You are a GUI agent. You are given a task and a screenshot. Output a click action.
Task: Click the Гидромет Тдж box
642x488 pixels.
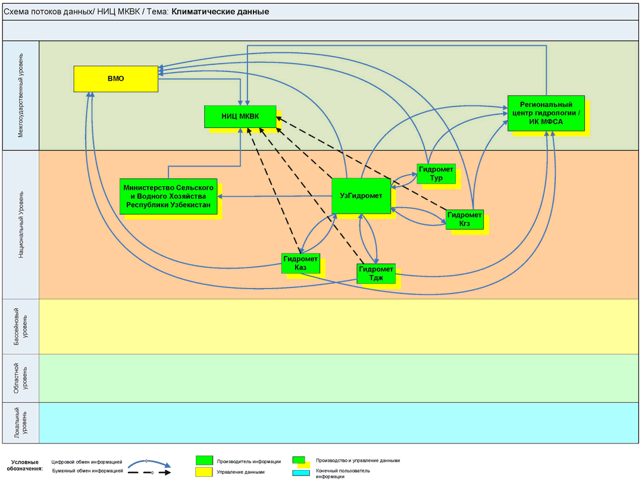376,274
